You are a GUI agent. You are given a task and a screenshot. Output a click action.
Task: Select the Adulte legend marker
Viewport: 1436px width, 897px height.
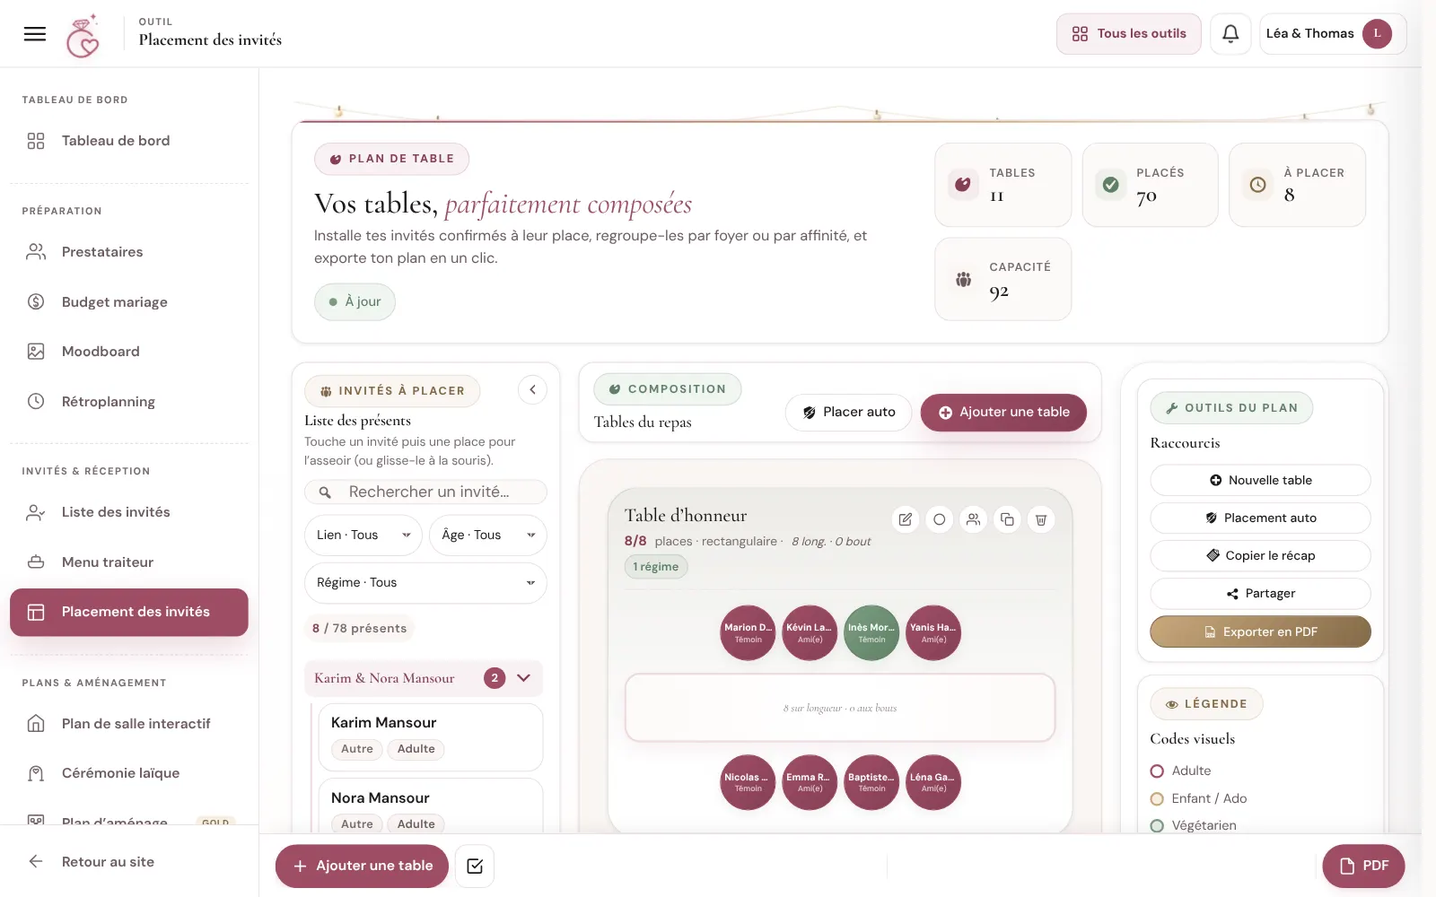click(1157, 771)
